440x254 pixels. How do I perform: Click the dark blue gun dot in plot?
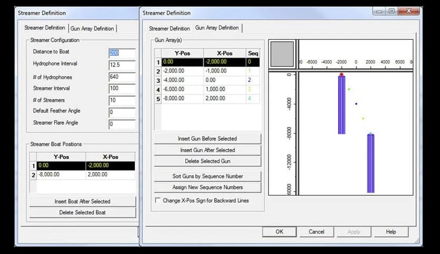pyautogui.click(x=356, y=104)
